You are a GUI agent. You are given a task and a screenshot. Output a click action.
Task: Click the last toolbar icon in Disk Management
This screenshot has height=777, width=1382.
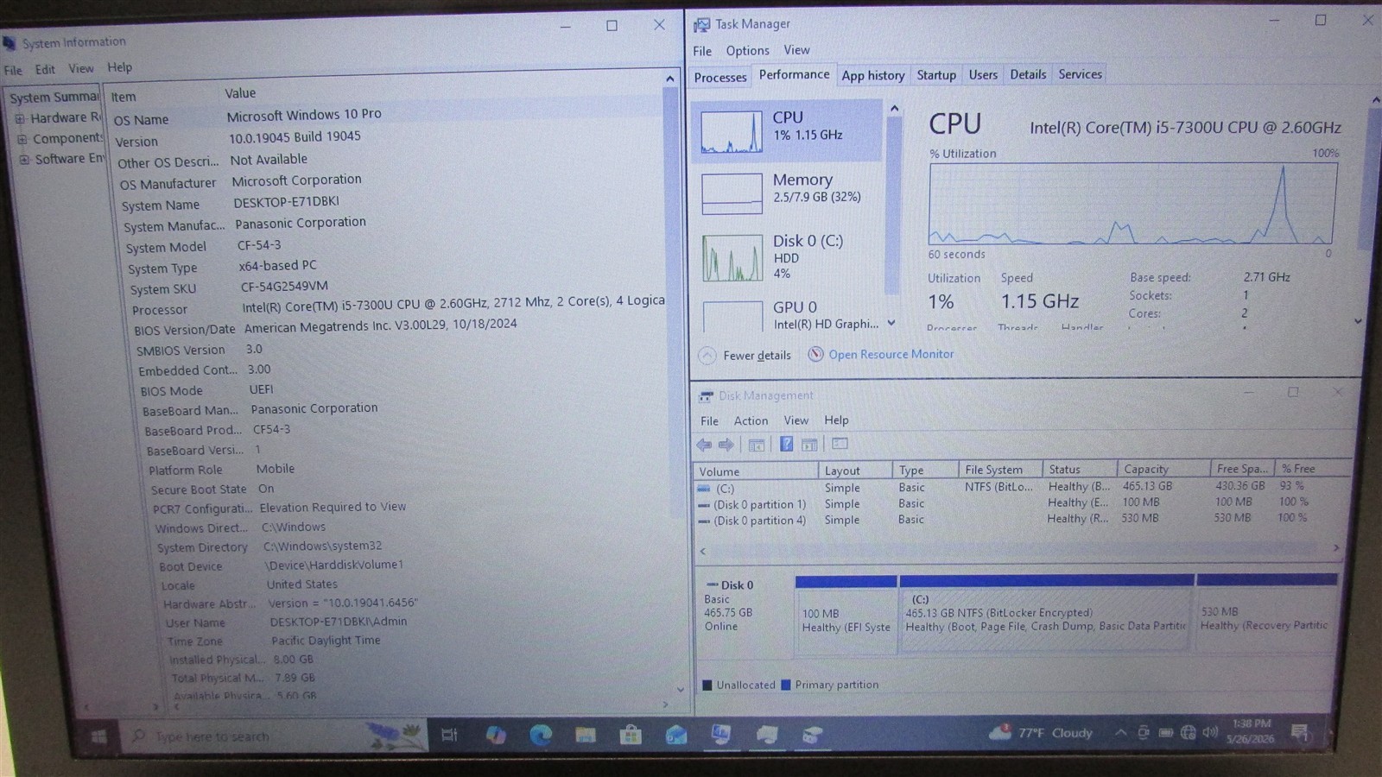[840, 444]
